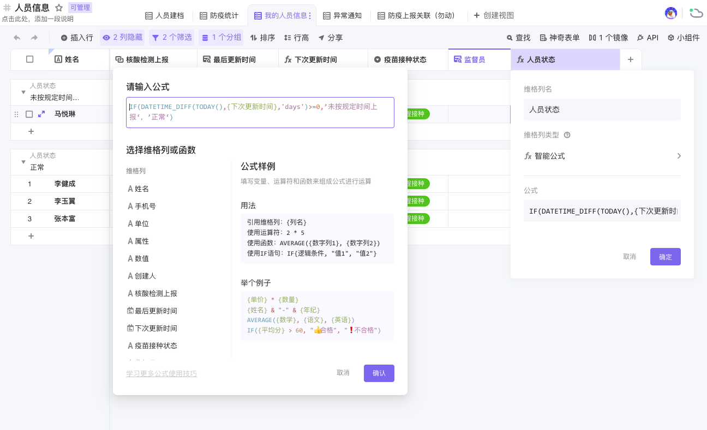This screenshot has height=430, width=707.
Task: Open 学习更多公式使用技巧 link
Action: pos(161,373)
